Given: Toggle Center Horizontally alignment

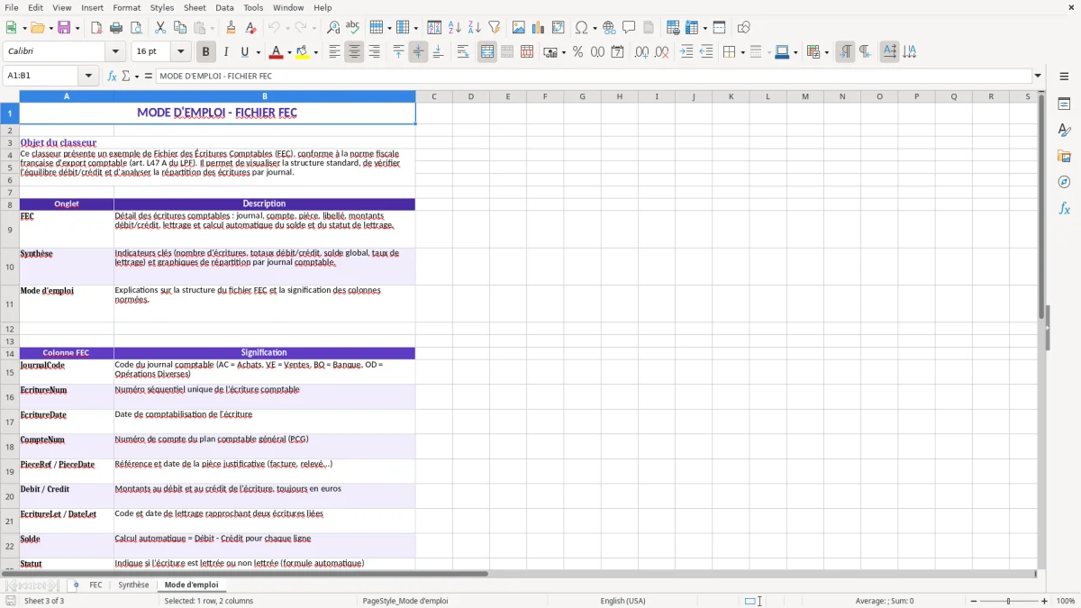Looking at the screenshot, I should [354, 52].
